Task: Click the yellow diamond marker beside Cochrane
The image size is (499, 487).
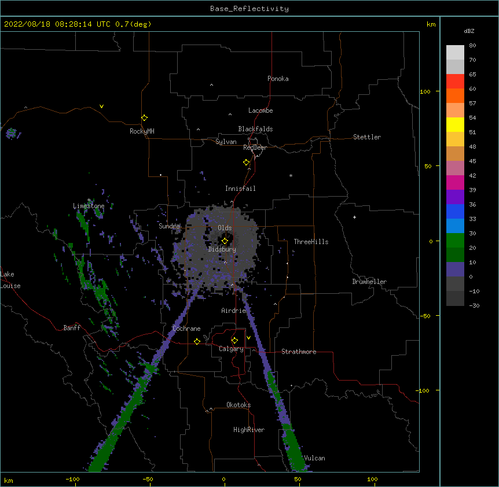Action: [x=197, y=341]
